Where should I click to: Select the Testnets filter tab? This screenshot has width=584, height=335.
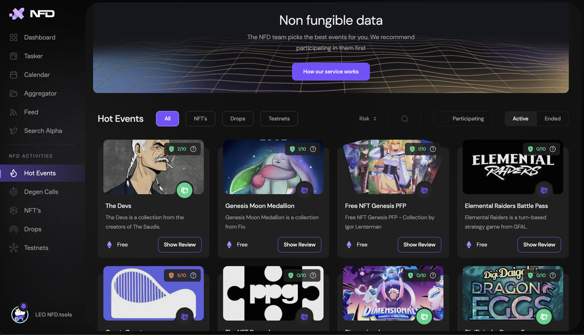coord(279,119)
